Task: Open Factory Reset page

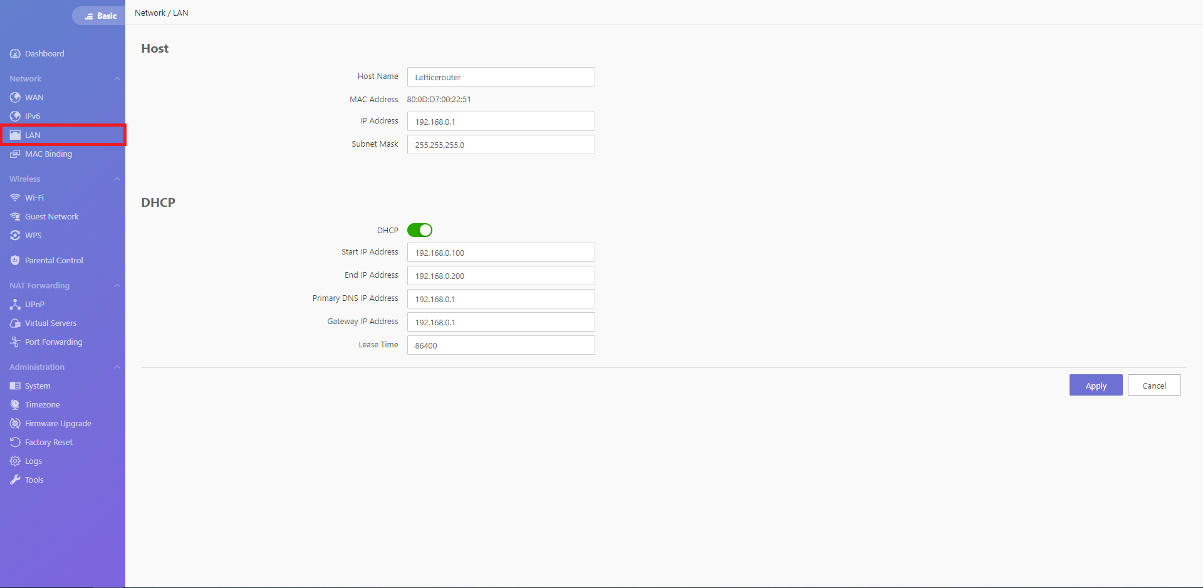Action: pyautogui.click(x=63, y=443)
